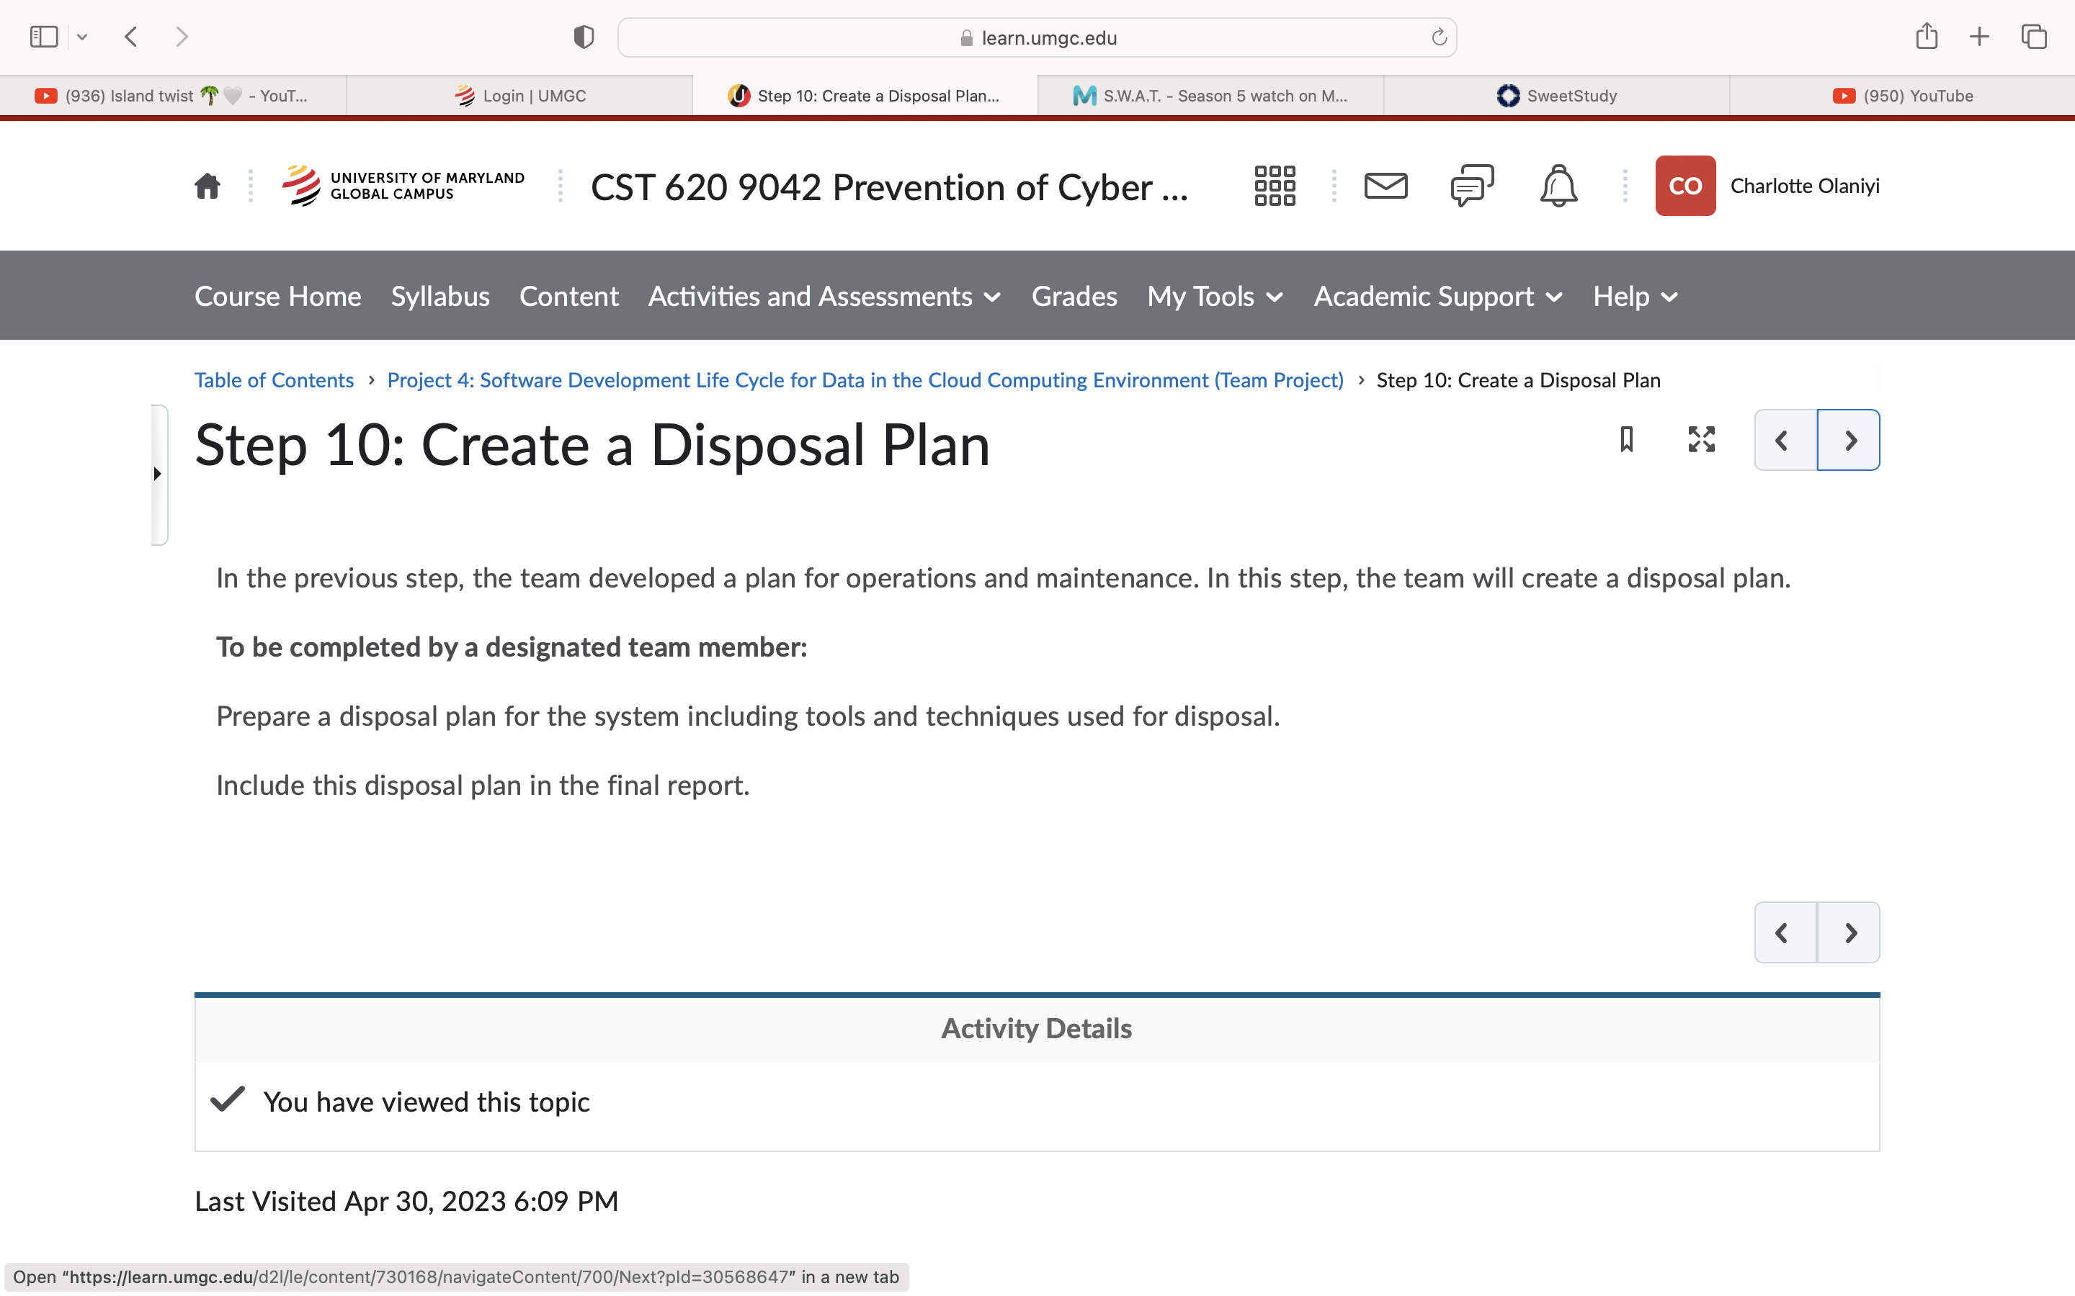The image size is (2075, 1296).
Task: Select the Step 10: Create a Disposal Plan tab
Action: 865,96
